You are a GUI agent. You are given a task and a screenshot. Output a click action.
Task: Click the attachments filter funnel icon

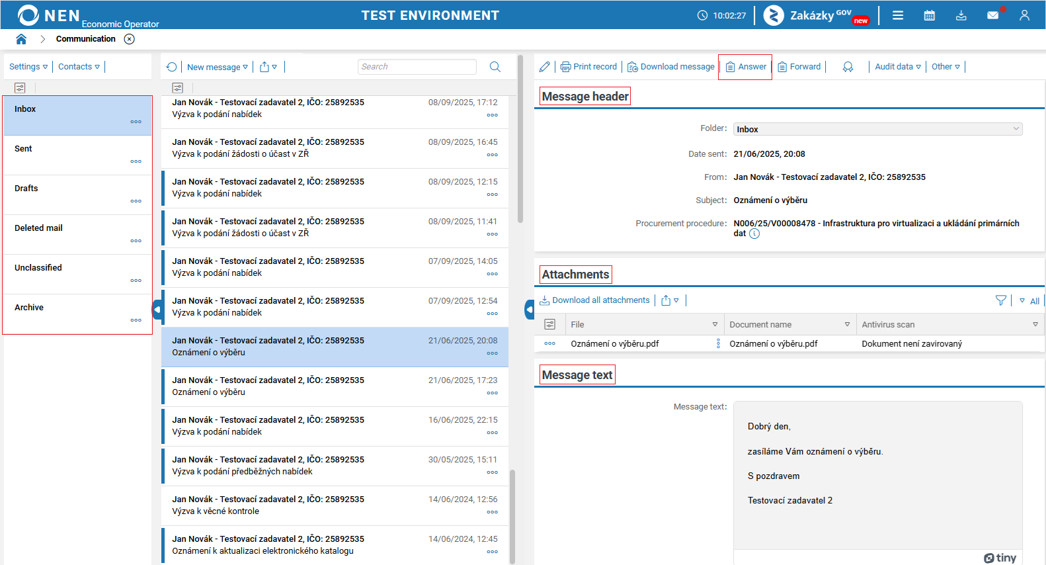point(1001,300)
